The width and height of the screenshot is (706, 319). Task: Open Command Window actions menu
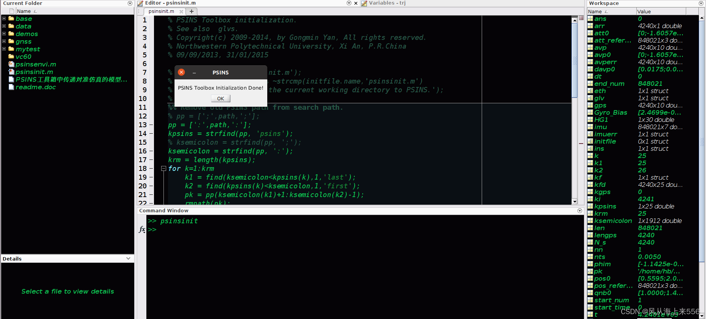pyautogui.click(x=580, y=210)
